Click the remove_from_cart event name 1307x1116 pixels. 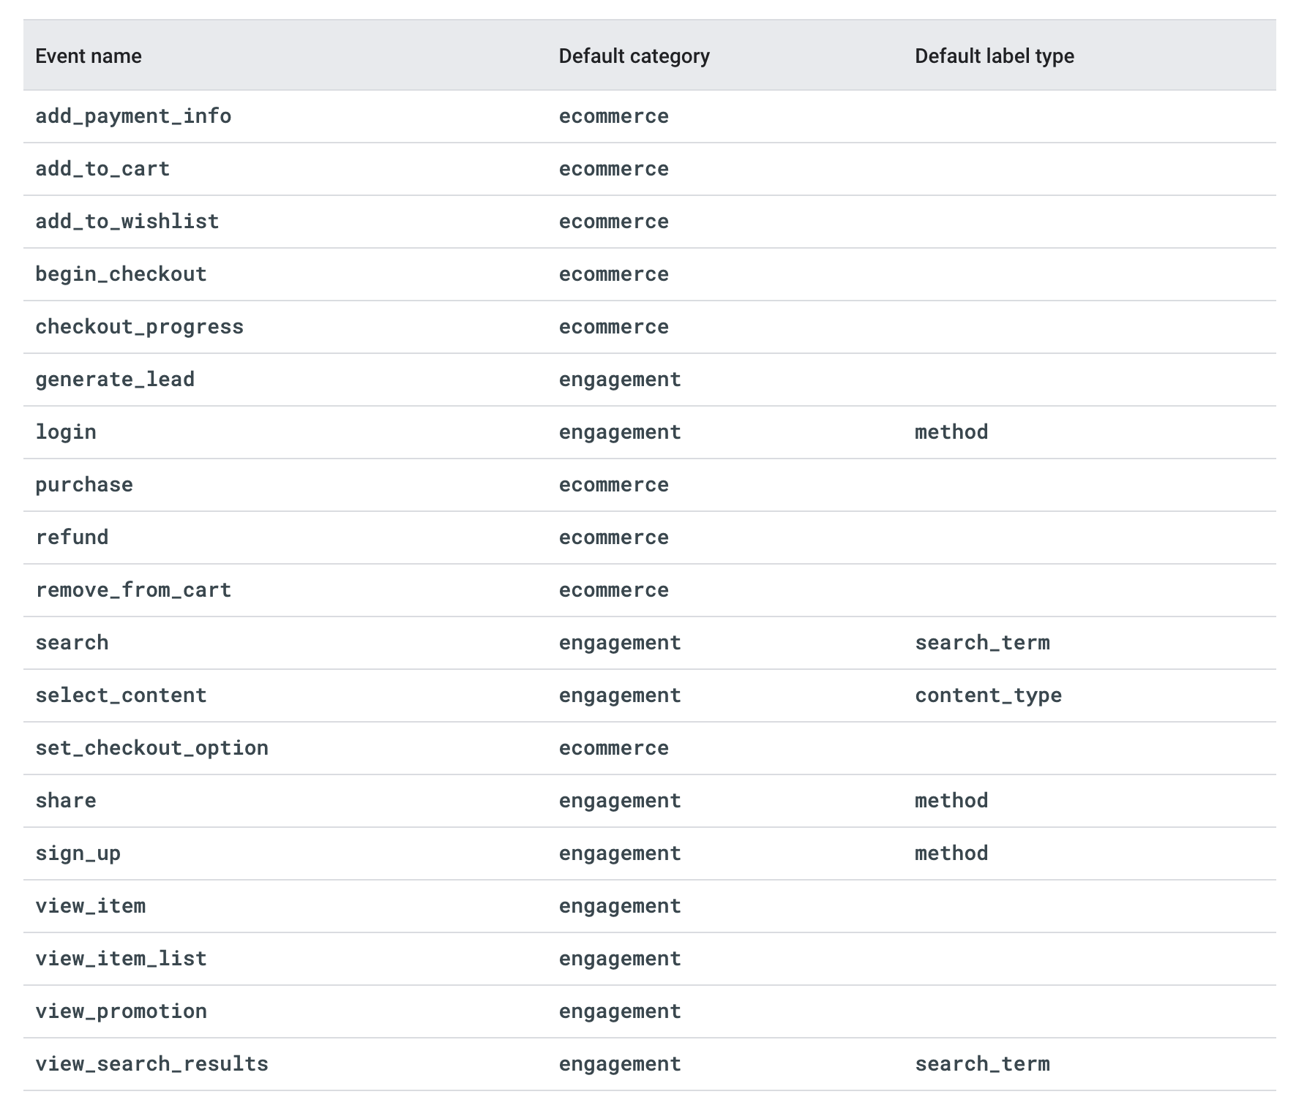[x=133, y=590]
